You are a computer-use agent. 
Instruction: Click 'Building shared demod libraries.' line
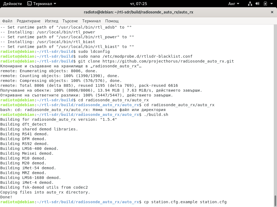tap(39, 129)
